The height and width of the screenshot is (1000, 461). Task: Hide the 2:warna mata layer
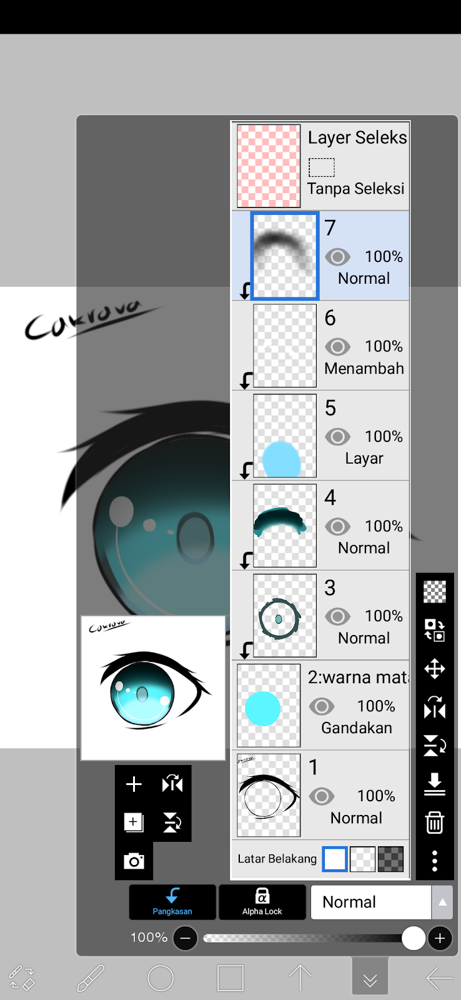pos(322,707)
